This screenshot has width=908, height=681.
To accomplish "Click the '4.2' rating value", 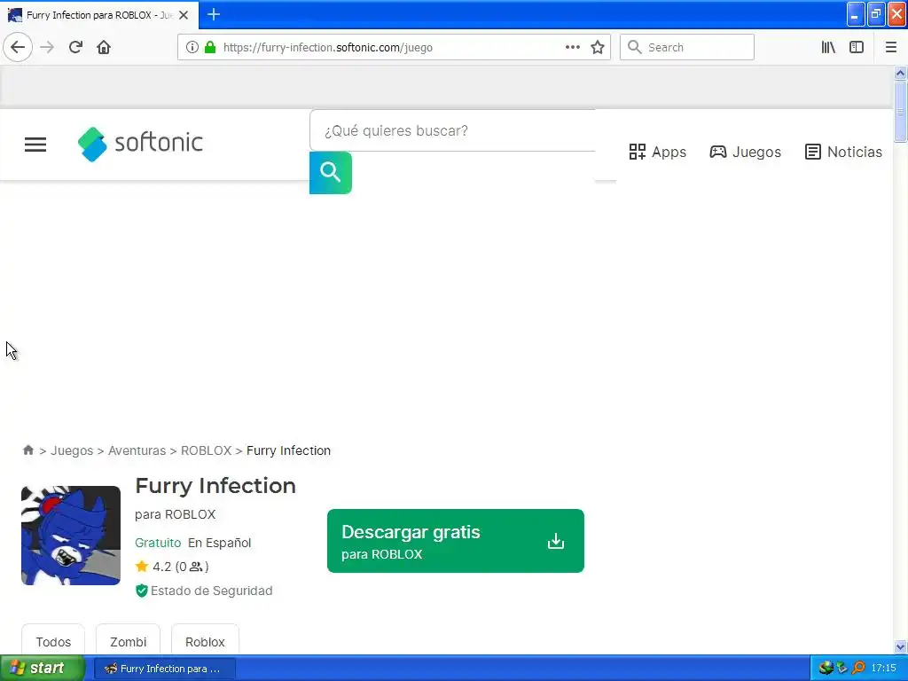I will click(161, 567).
